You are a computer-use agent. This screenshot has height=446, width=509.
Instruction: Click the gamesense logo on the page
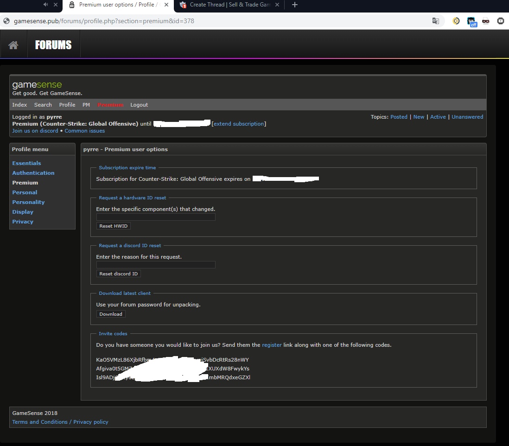[37, 84]
